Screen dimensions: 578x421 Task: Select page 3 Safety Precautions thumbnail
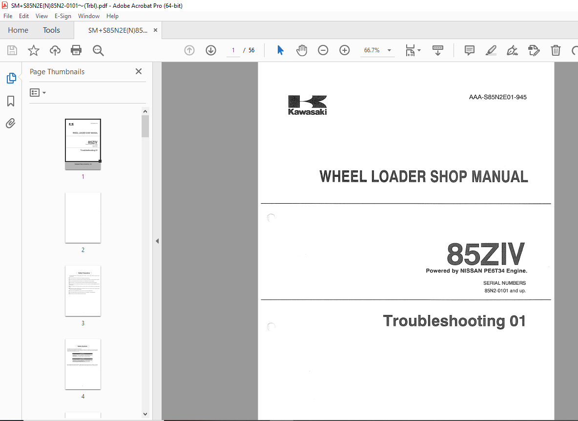pos(83,291)
